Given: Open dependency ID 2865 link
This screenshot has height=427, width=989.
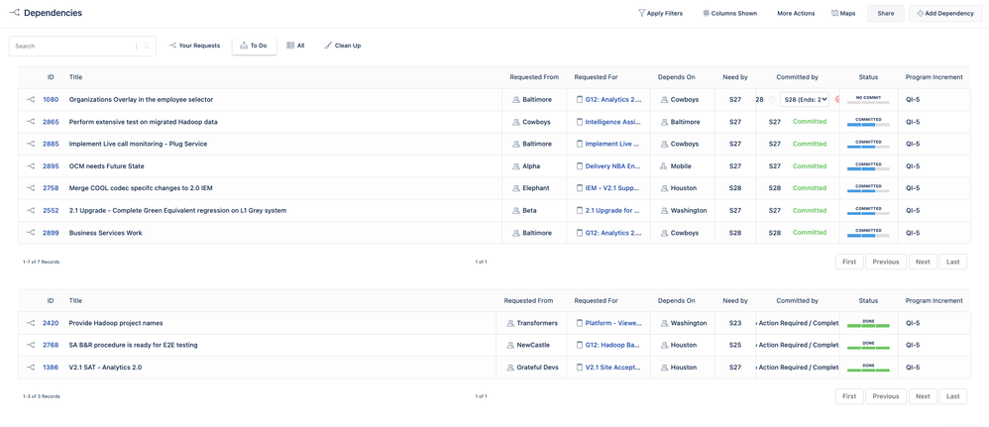Looking at the screenshot, I should click(x=51, y=122).
